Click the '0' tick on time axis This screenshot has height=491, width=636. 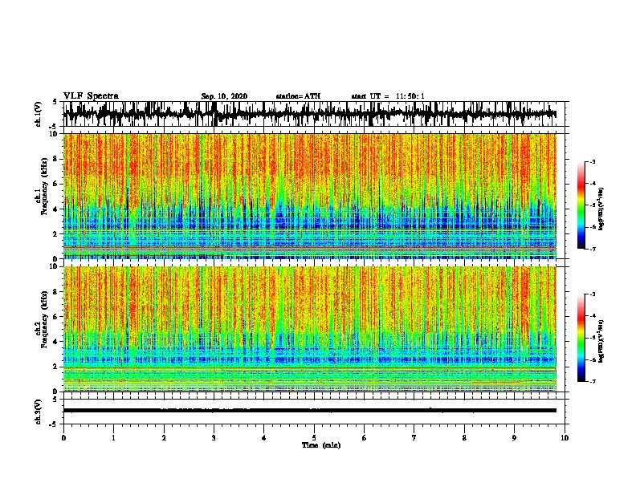(x=63, y=438)
